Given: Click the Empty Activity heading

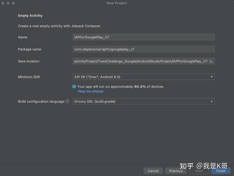Looking at the screenshot, I should pyautogui.click(x=30, y=15).
